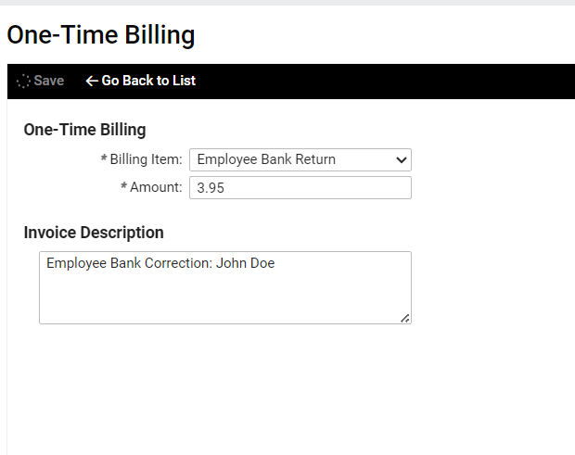
Task: Click the One-Time Billing section heading
Action: pos(84,130)
